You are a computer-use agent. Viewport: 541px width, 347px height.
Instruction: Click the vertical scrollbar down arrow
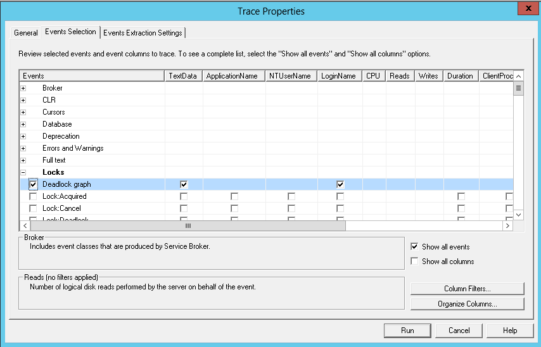click(x=518, y=215)
